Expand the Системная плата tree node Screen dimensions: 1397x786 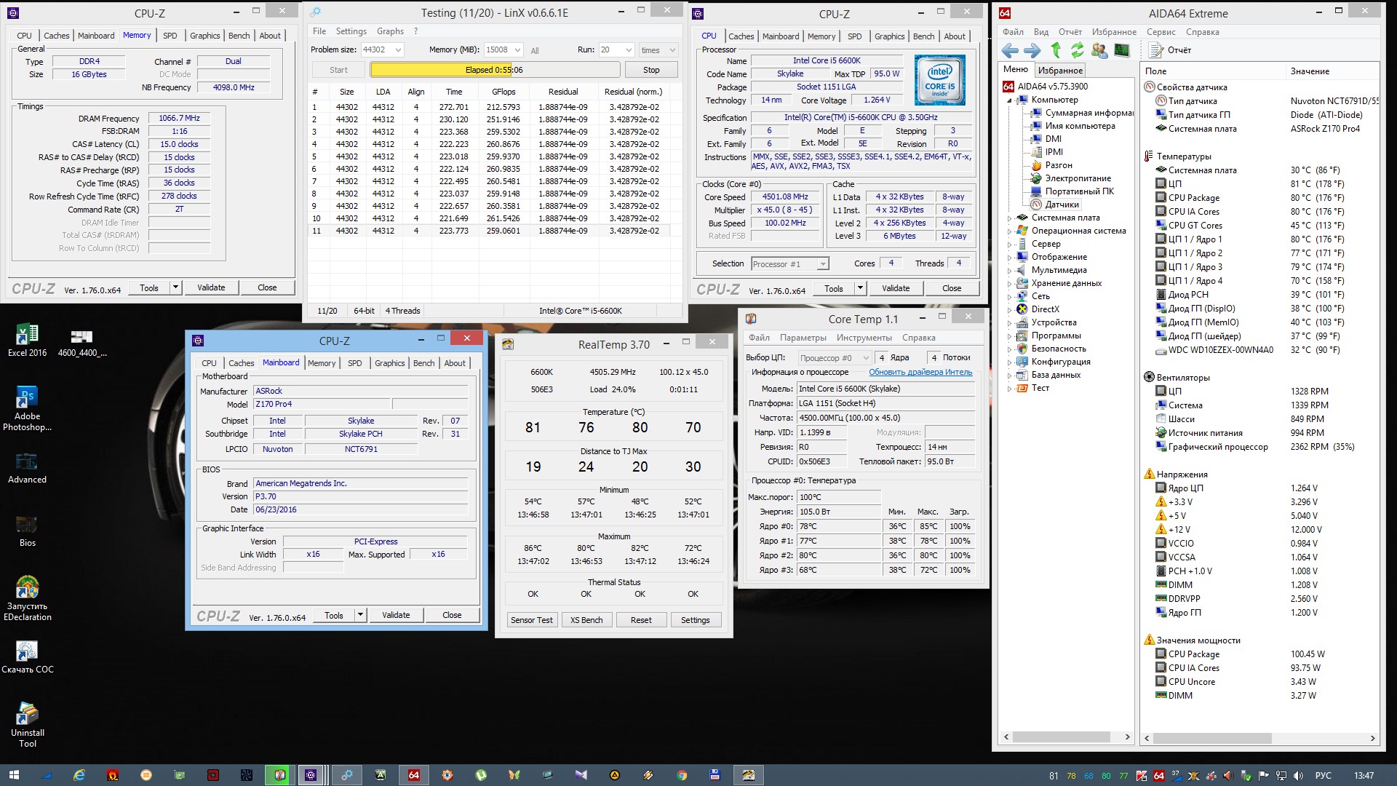click(1009, 218)
